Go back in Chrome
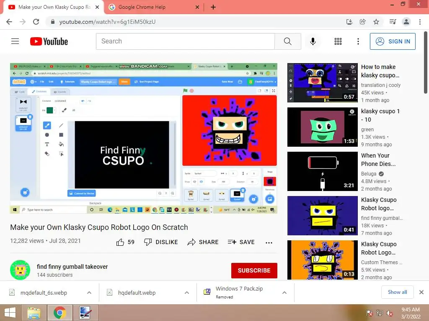This screenshot has height=321, width=429. click(9, 22)
